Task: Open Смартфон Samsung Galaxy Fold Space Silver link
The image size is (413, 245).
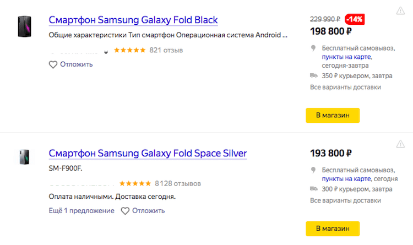Action: pyautogui.click(x=148, y=153)
